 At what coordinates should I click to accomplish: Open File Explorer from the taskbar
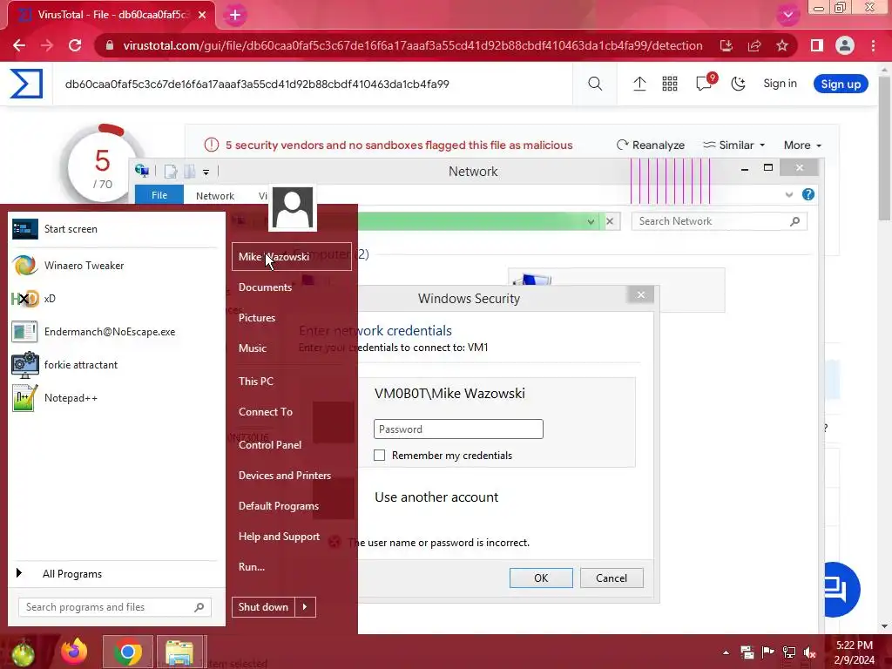(x=179, y=652)
